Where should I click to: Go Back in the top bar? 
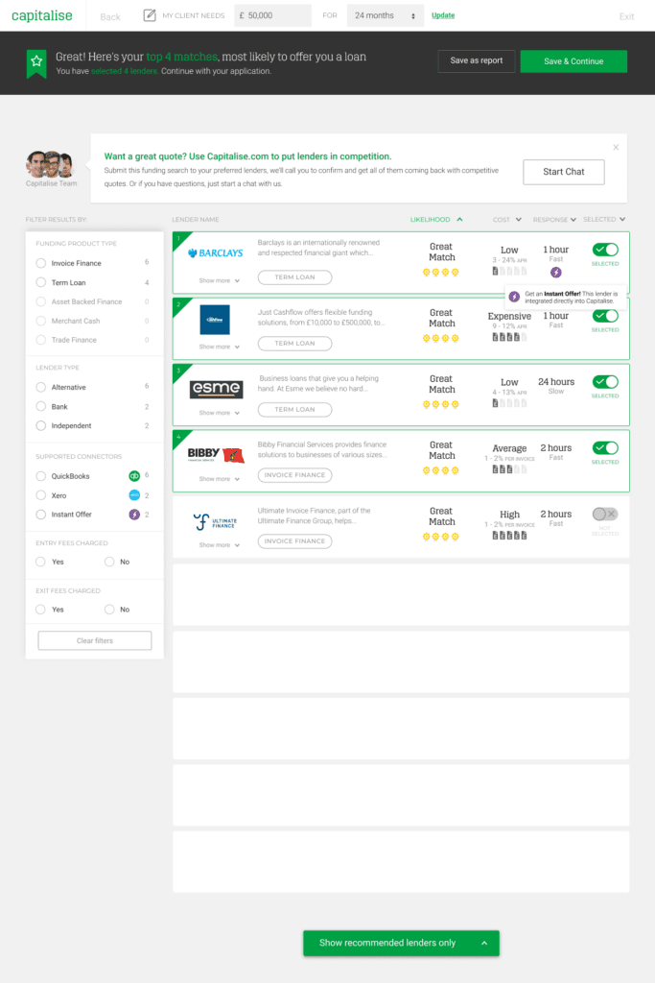point(110,17)
